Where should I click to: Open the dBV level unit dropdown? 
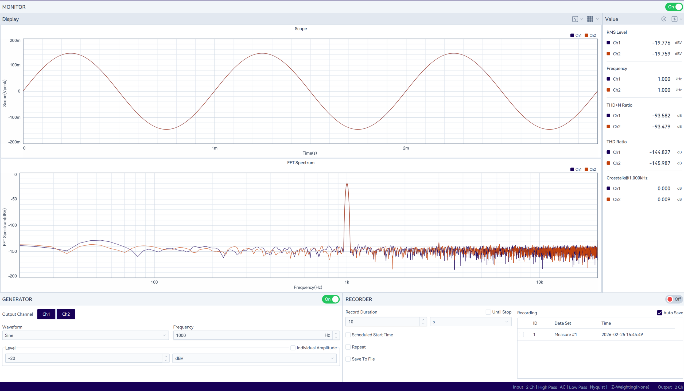pos(254,358)
